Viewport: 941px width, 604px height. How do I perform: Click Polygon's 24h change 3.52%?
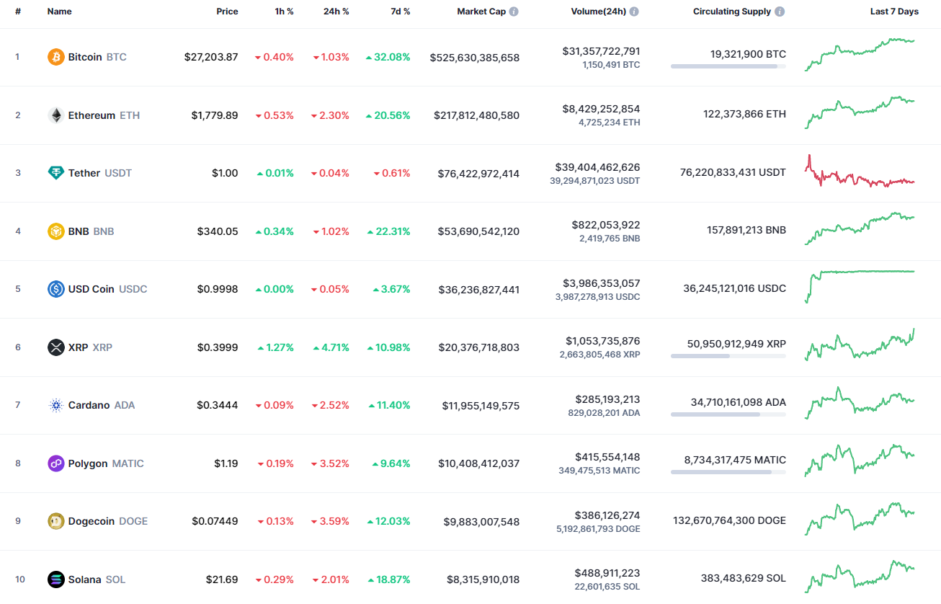(331, 463)
